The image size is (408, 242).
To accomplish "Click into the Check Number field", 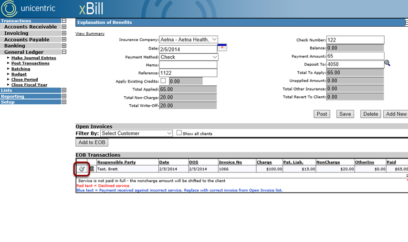I will tap(355, 40).
